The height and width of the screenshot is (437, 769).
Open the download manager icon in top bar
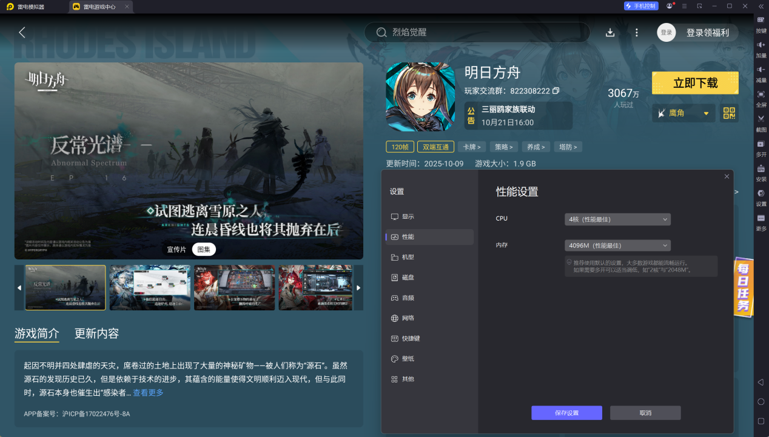[610, 33]
